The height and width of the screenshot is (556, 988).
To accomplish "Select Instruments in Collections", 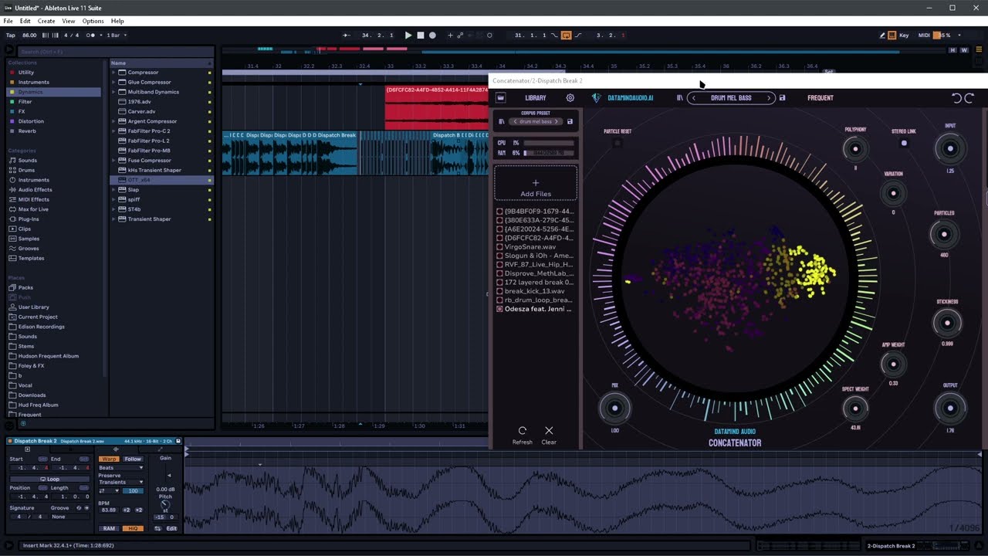I will [34, 82].
